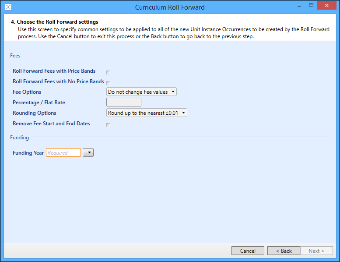
Task: Click the Rounding Options label
Action: point(35,113)
